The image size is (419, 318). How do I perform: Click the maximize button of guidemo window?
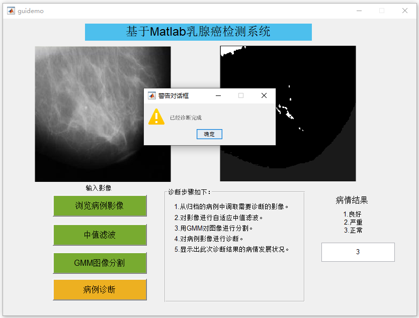tap(382, 11)
